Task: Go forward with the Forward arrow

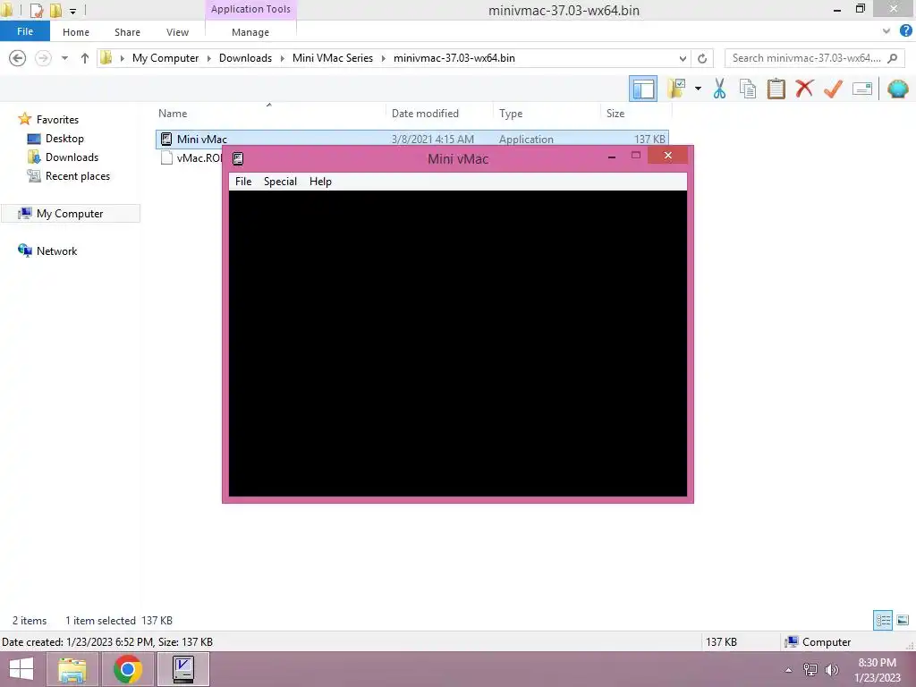Action: 43,58
